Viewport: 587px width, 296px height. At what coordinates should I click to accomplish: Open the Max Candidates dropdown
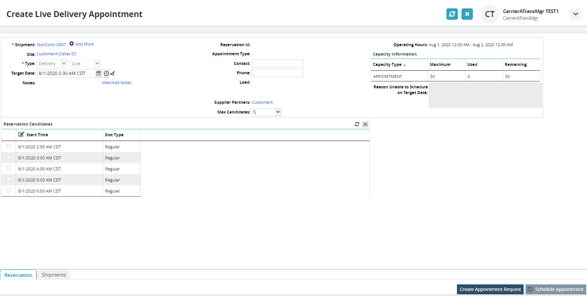278,112
